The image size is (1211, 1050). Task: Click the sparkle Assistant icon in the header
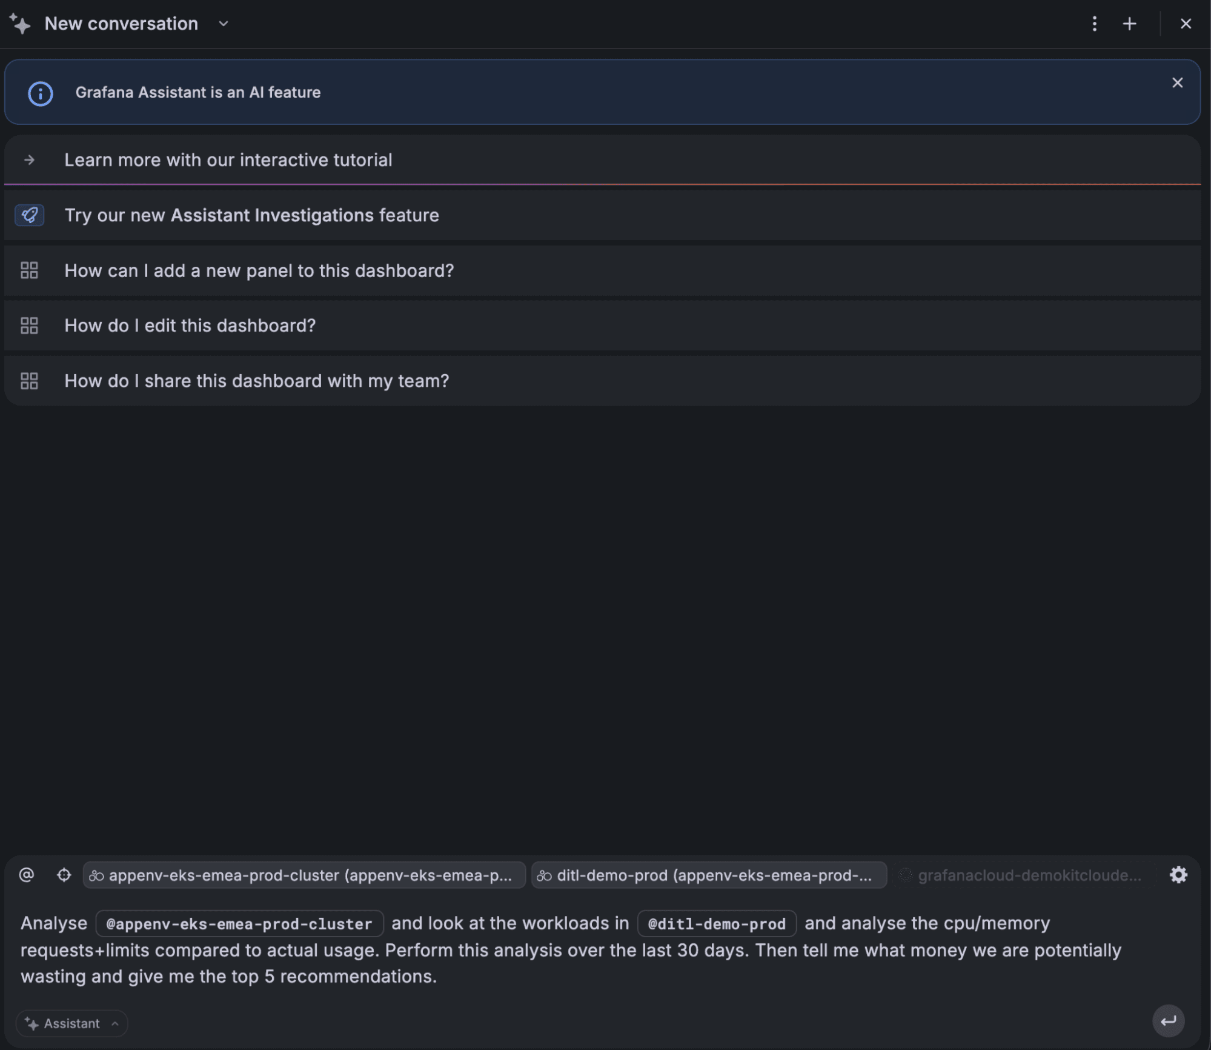point(19,23)
